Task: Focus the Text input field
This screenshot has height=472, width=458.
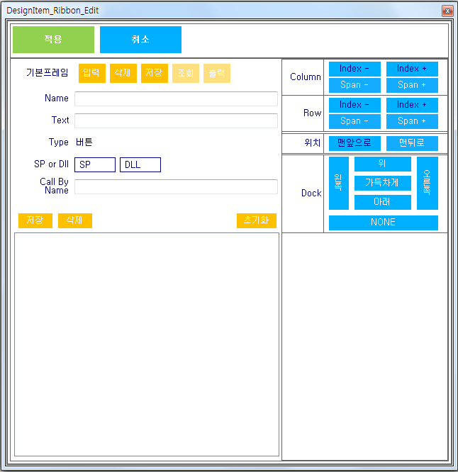Action: coord(176,120)
